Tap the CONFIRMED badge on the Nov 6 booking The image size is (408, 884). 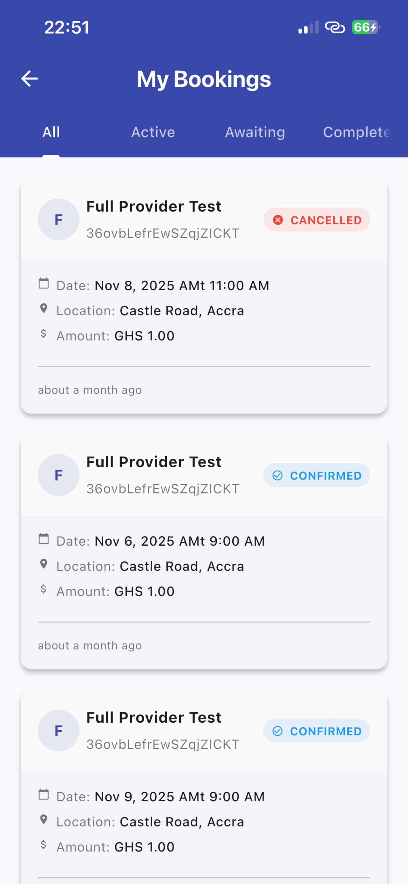tap(316, 475)
